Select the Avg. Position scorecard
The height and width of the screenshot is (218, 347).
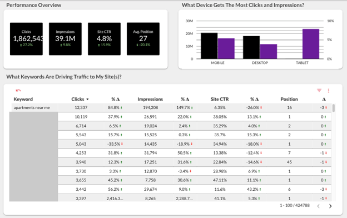pos(143,39)
